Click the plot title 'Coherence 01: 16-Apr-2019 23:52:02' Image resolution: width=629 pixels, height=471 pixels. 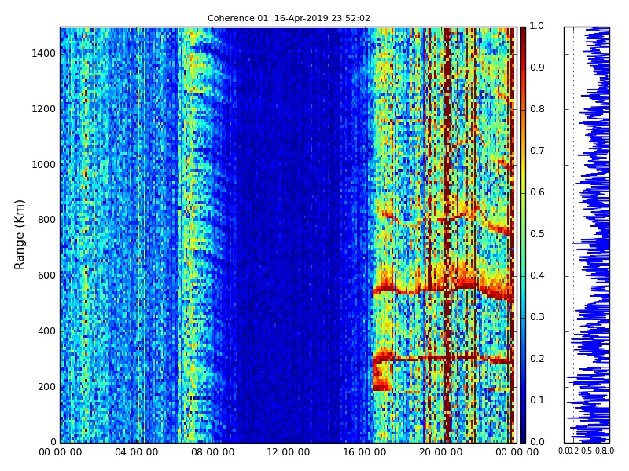pos(289,18)
